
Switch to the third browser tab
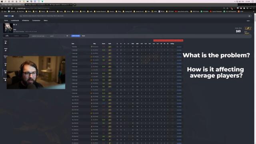tap(61, 5)
